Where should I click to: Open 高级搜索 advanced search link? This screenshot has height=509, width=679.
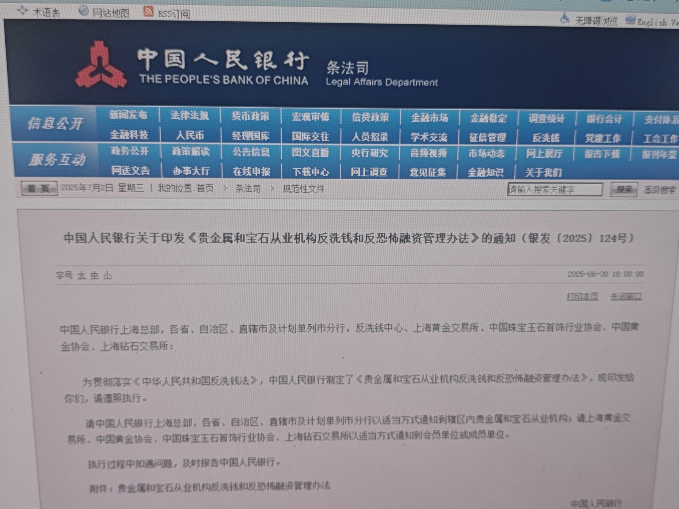click(x=659, y=190)
